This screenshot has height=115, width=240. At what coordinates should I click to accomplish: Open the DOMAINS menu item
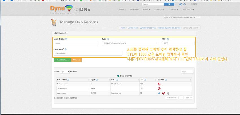coord(134,10)
